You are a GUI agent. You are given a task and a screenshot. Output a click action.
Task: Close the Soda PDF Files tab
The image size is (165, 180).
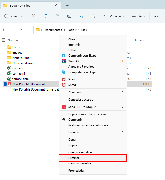point(56,5)
